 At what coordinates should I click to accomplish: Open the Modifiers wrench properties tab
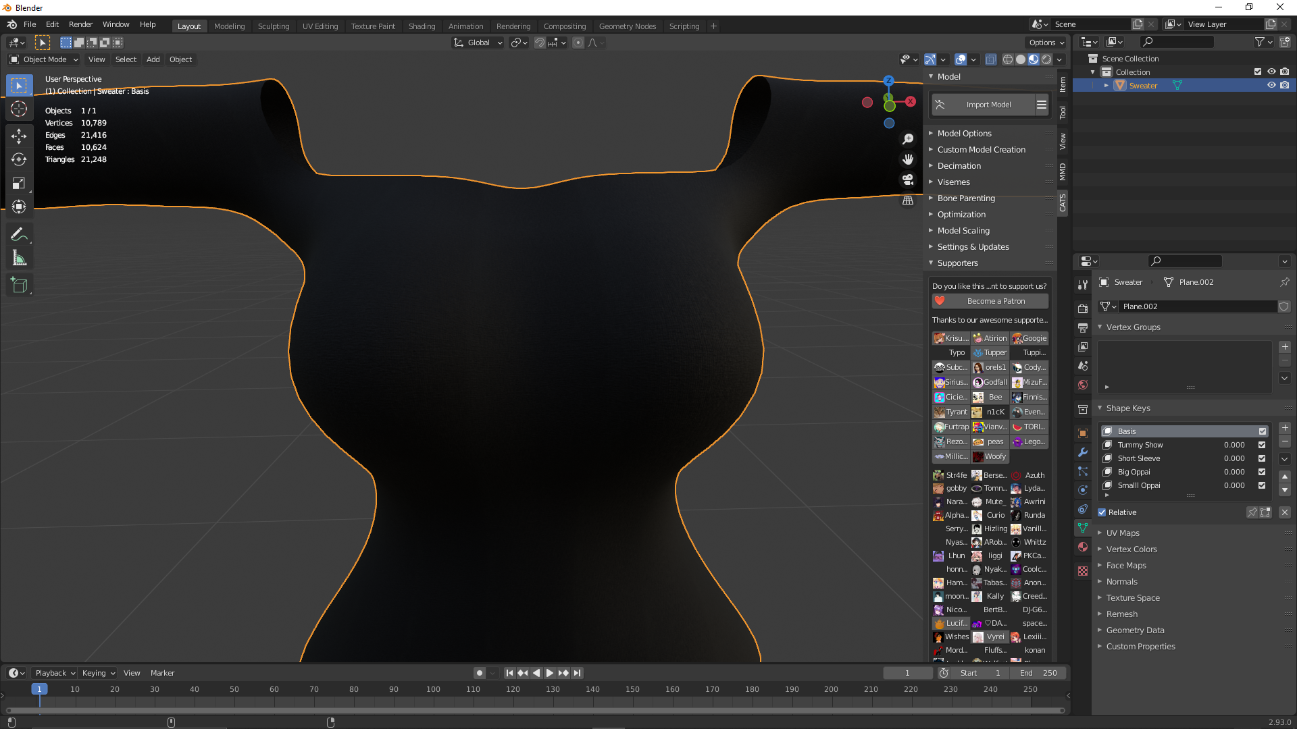pyautogui.click(x=1083, y=452)
